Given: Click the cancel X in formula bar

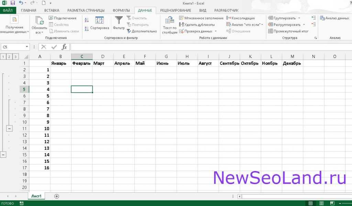Looking at the screenshot, I should (x=44, y=47).
